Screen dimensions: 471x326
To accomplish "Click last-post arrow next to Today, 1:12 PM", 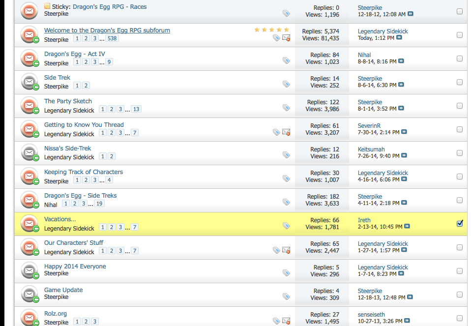I will click(x=399, y=38).
